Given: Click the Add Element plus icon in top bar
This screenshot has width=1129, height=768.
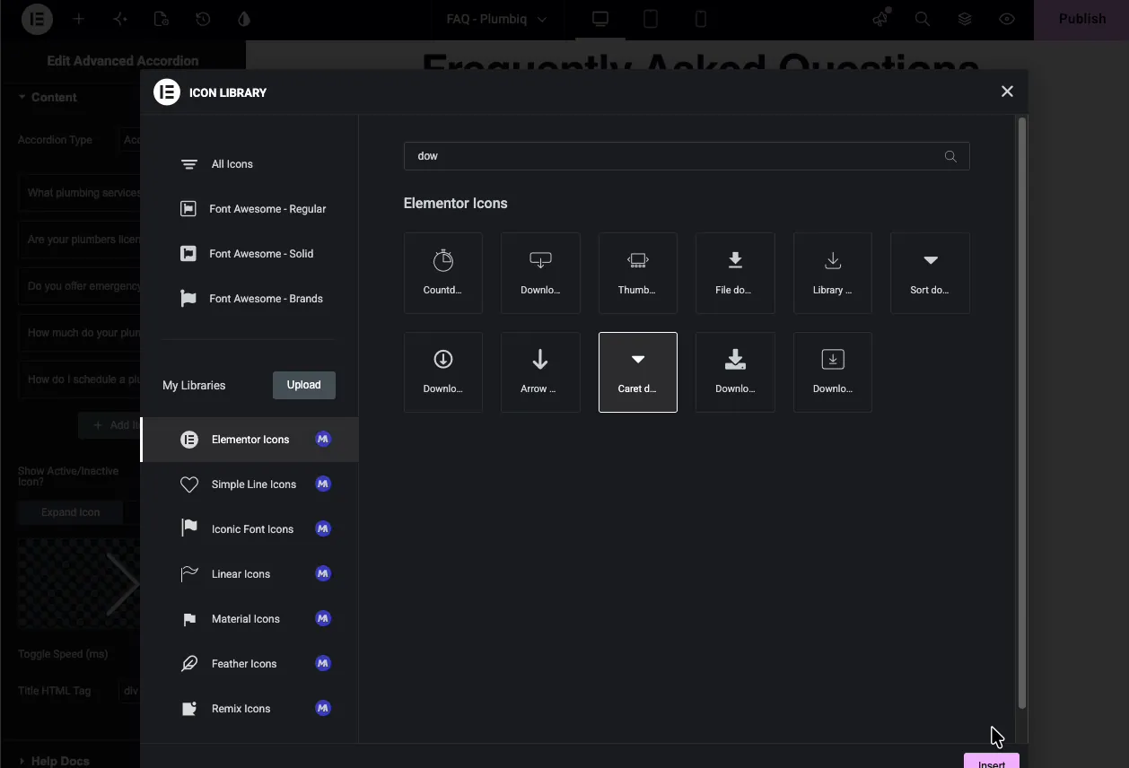Looking at the screenshot, I should coord(79,19).
